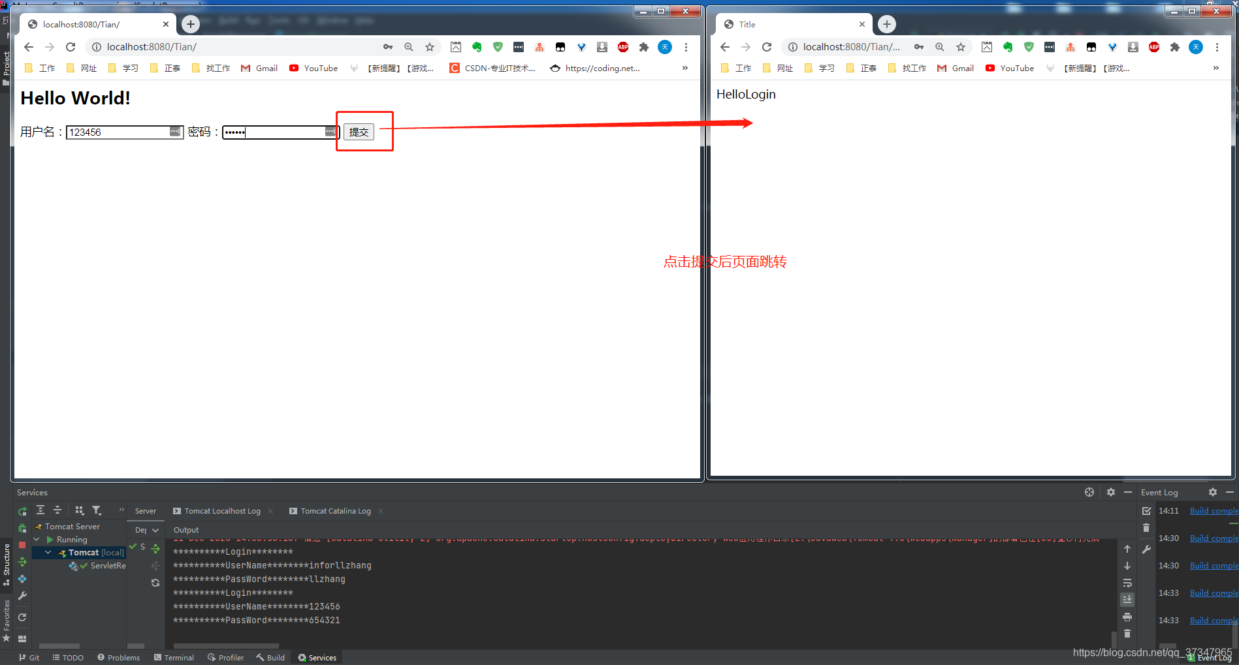The height and width of the screenshot is (665, 1239).
Task: Print the Tomcat console output
Action: pyautogui.click(x=1127, y=617)
